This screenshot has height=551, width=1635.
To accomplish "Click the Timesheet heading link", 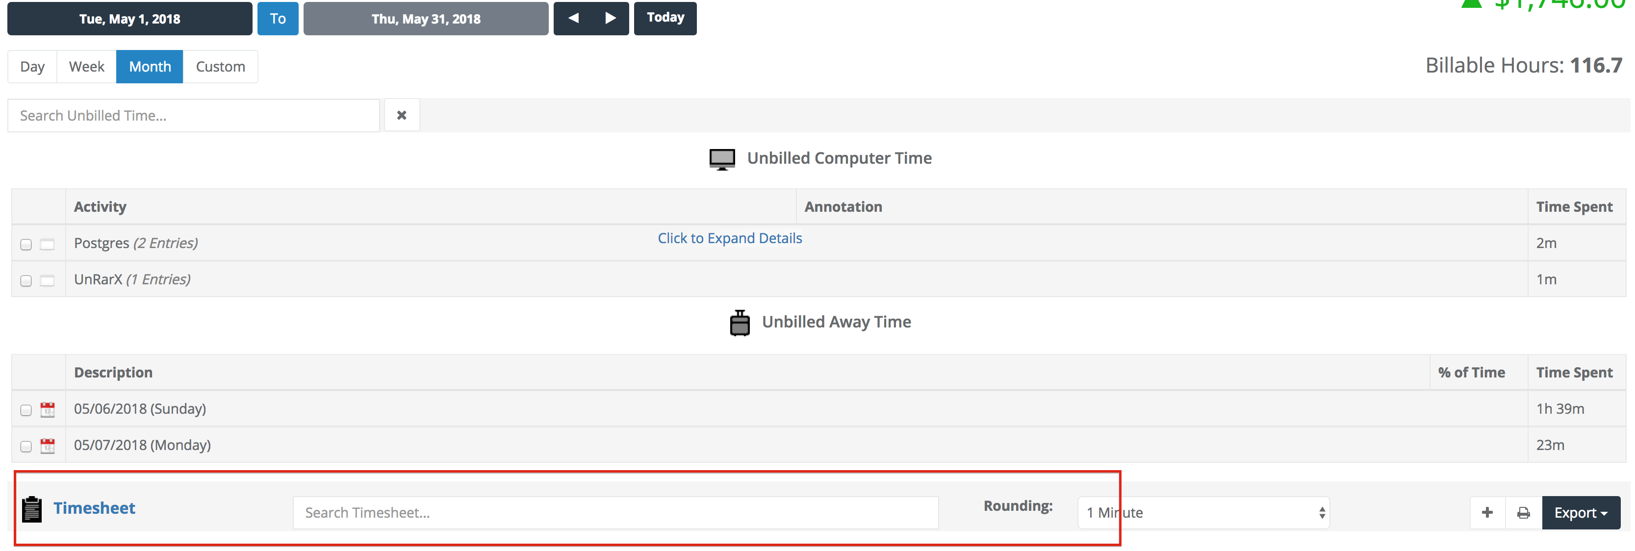I will point(94,508).
